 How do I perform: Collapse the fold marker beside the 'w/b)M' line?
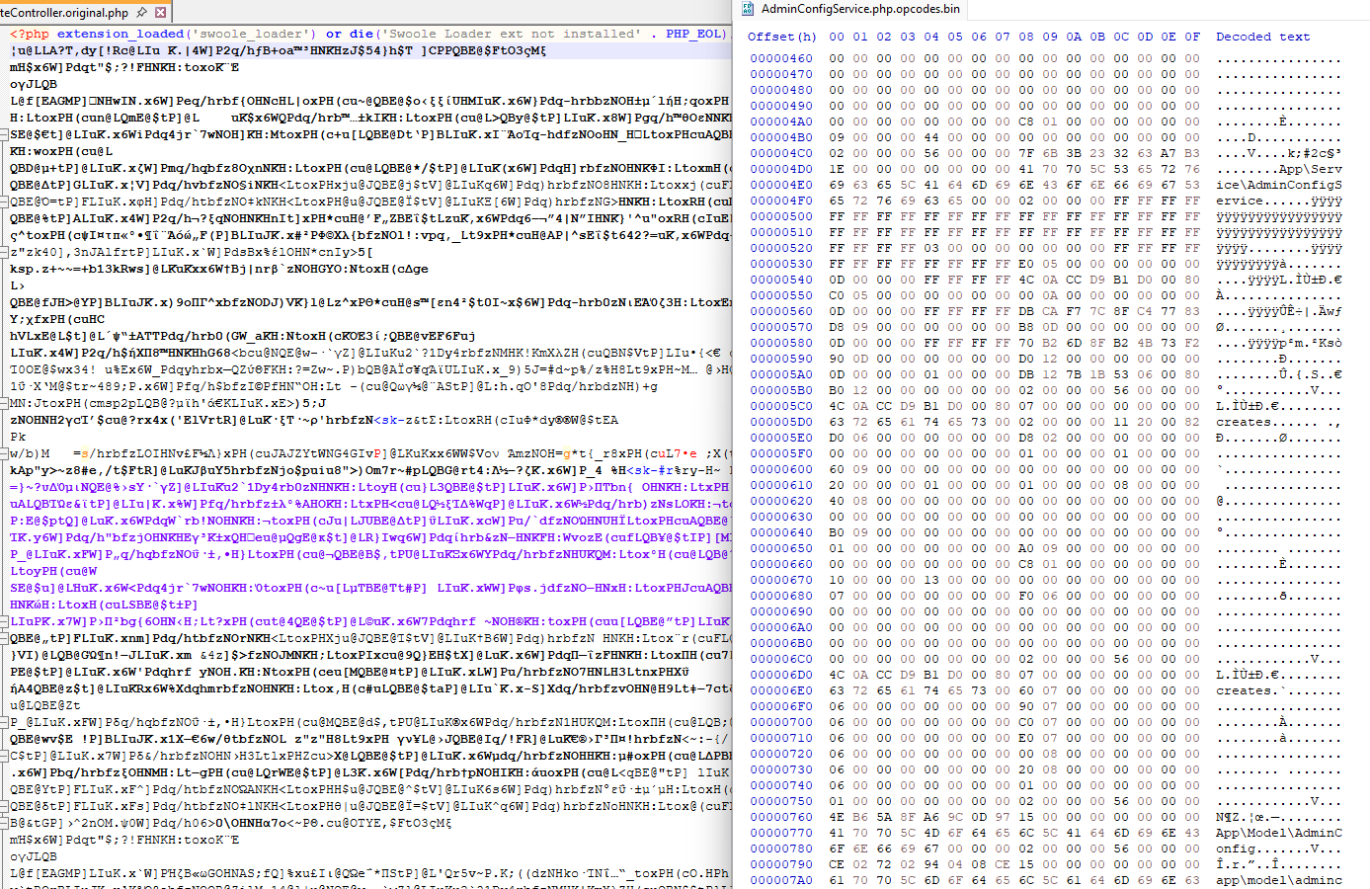pyautogui.click(x=5, y=453)
